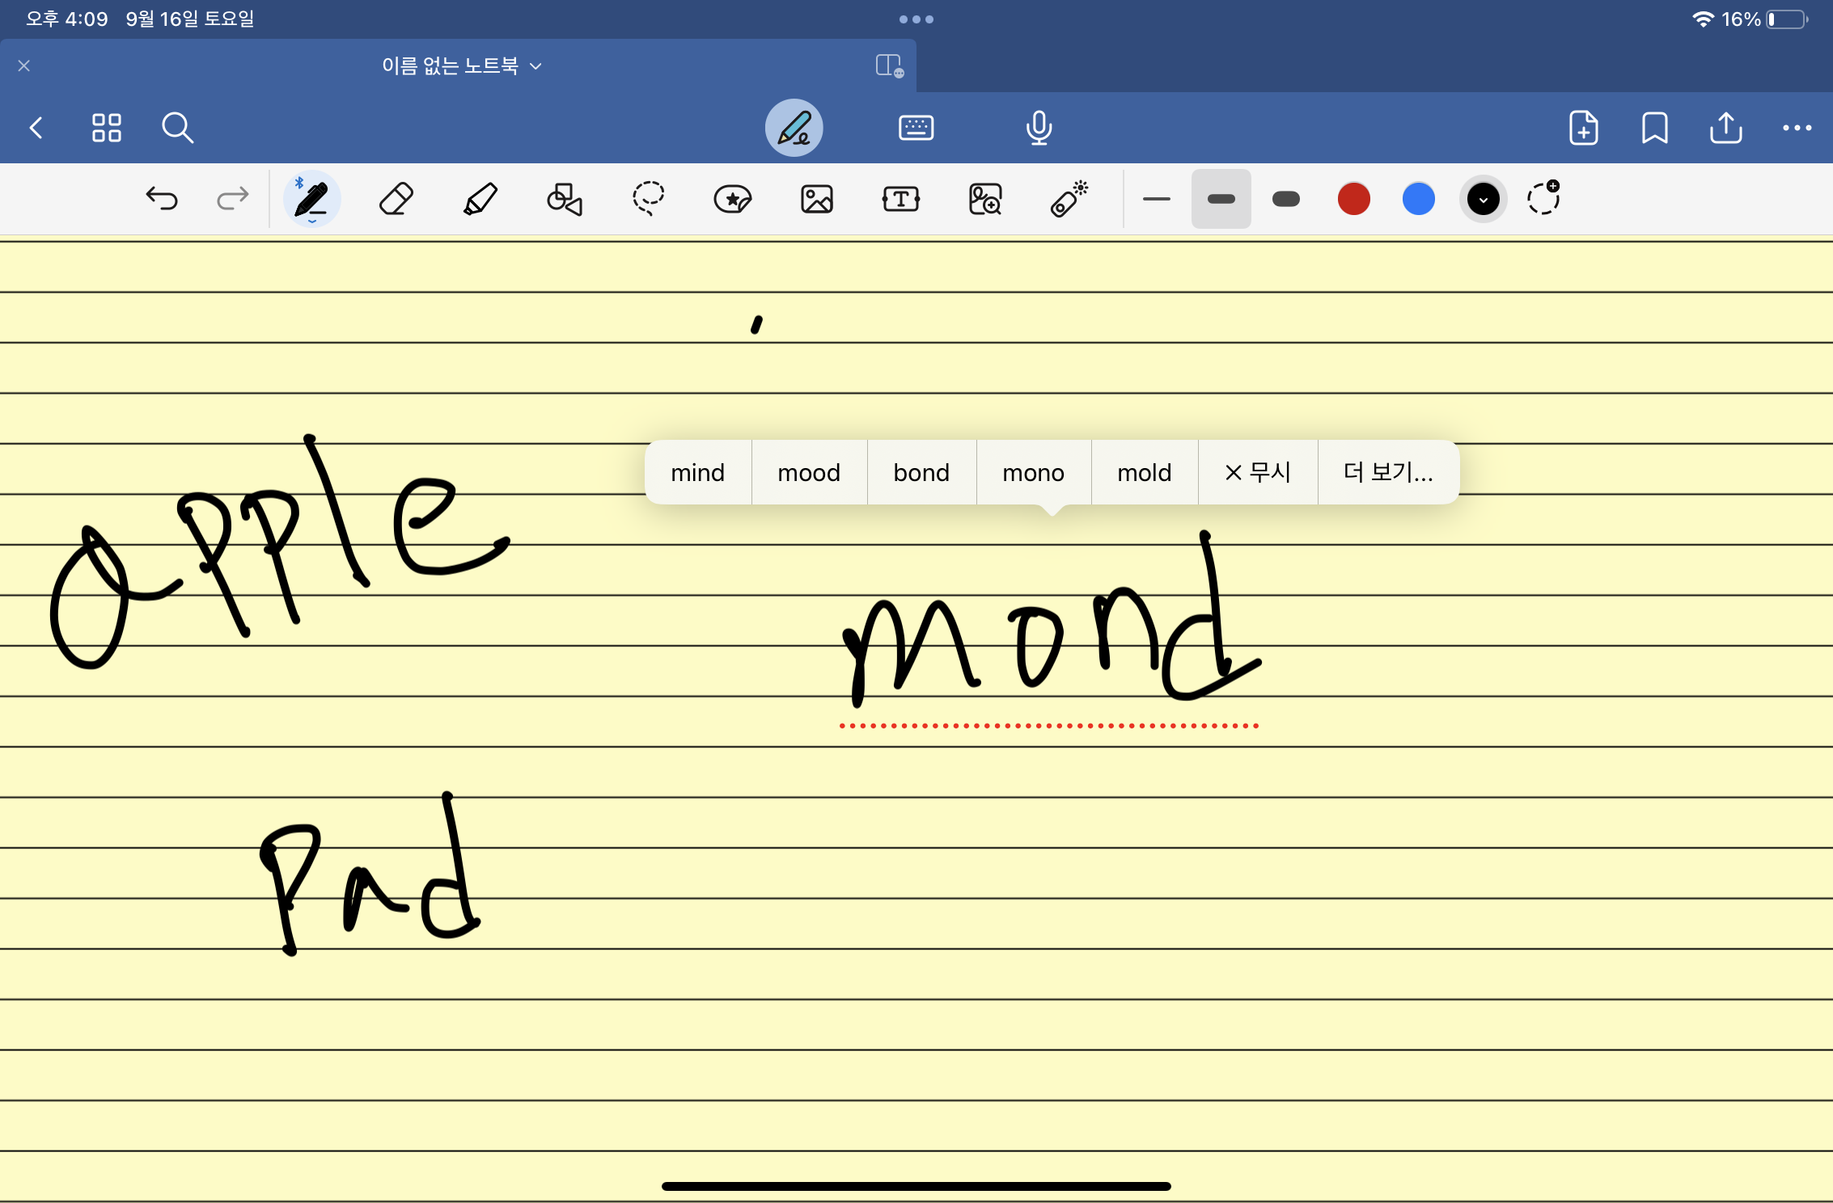Image resolution: width=1833 pixels, height=1203 pixels.
Task: Select the Lasso selection tool
Action: [x=648, y=199]
